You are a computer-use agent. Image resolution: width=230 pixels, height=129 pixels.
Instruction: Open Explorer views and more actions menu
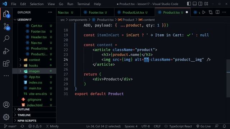[50, 12]
